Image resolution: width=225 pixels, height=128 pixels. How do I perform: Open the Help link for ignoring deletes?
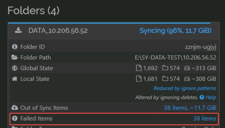pos(211,97)
